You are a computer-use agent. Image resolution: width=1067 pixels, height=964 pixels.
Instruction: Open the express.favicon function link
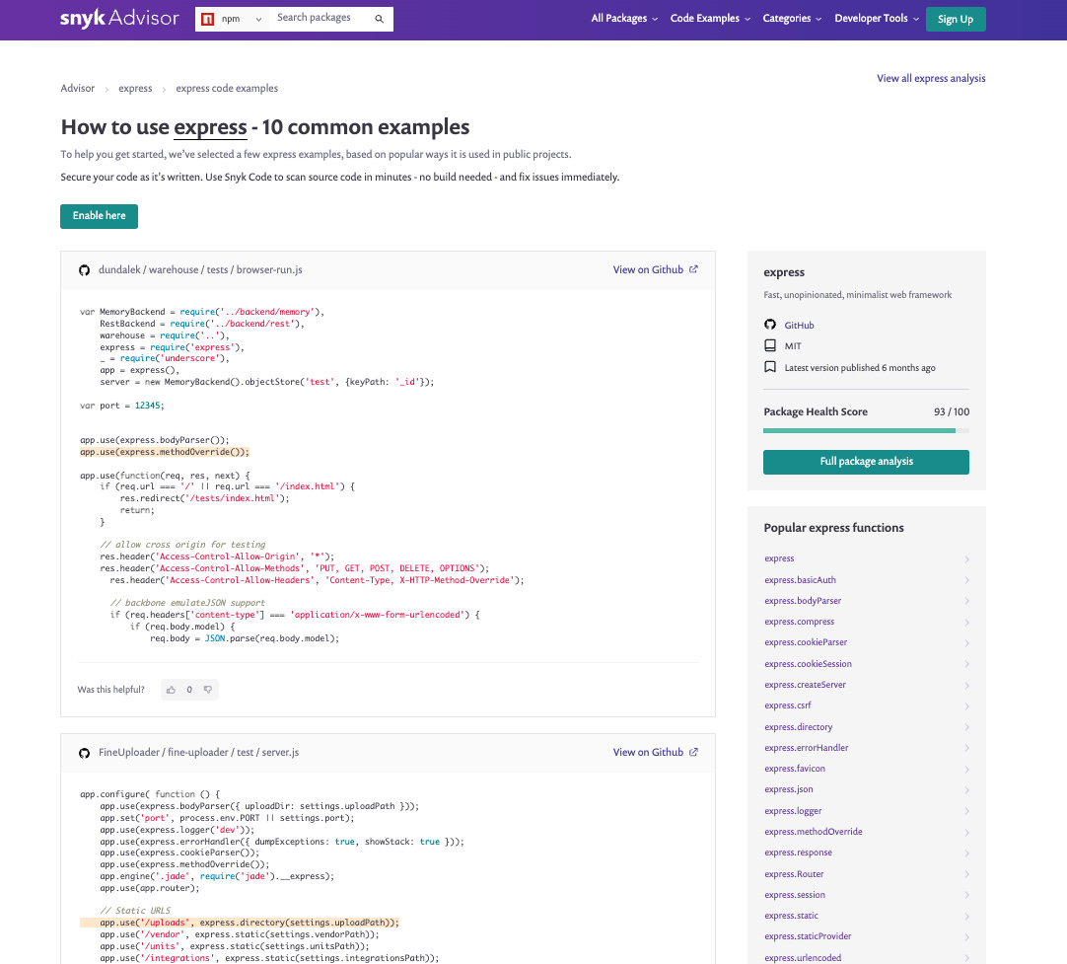794,769
